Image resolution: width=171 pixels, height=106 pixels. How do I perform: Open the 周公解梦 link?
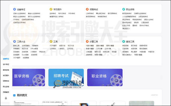tap(134, 52)
